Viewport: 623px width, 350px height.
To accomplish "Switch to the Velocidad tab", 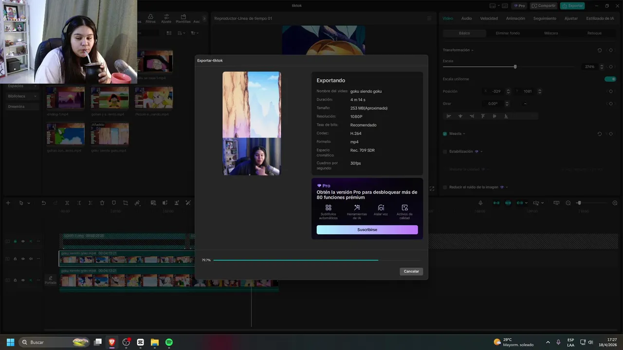I will coord(489,18).
